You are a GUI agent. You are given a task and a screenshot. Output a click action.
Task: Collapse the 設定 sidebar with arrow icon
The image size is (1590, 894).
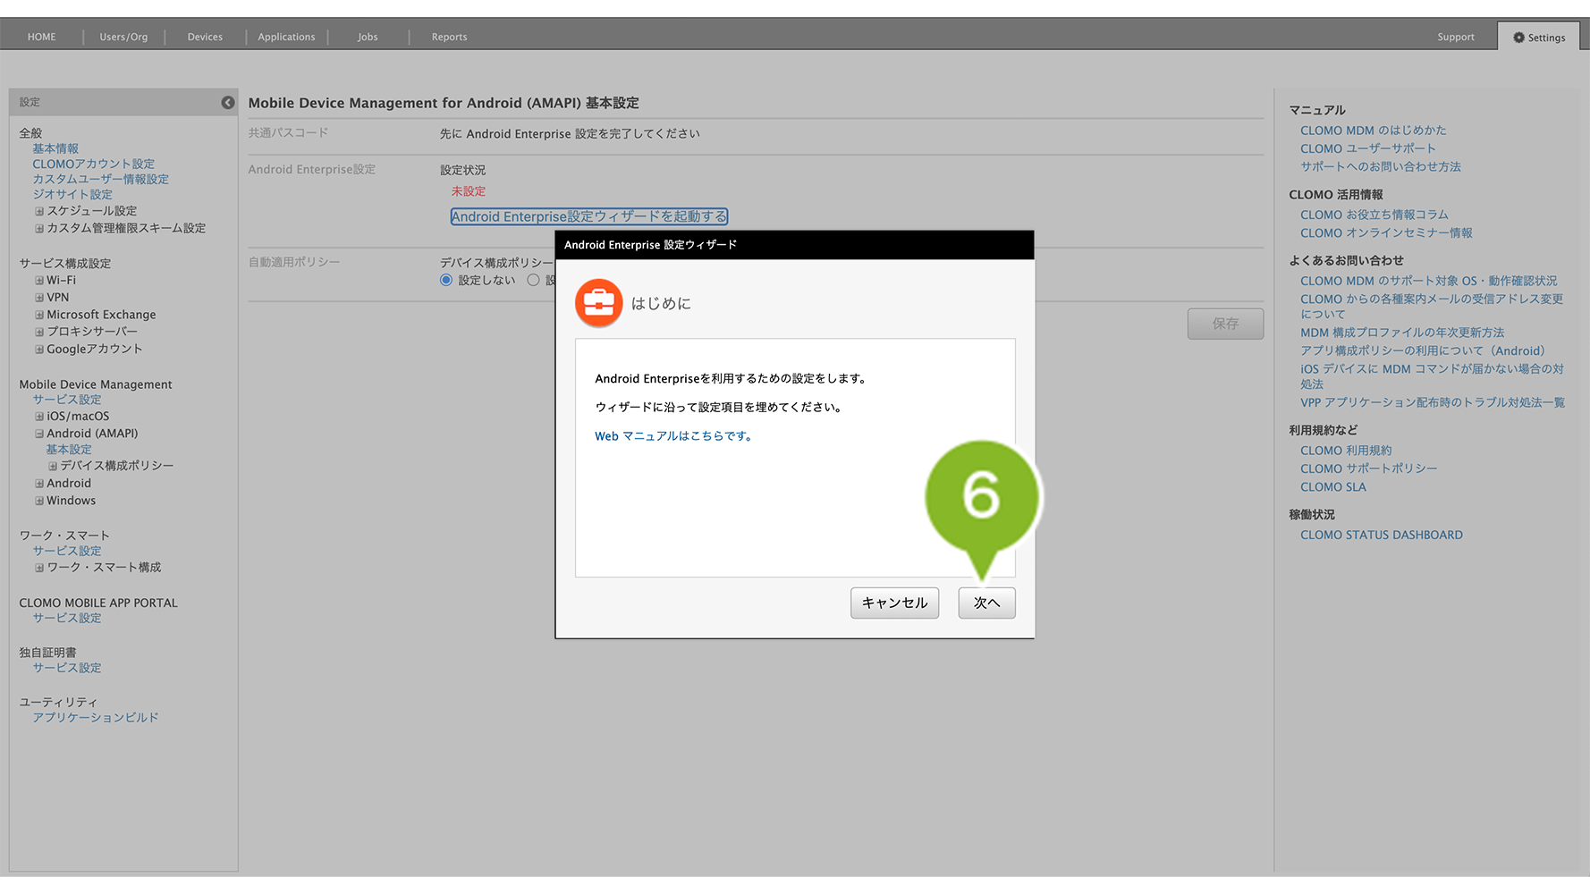pyautogui.click(x=228, y=103)
